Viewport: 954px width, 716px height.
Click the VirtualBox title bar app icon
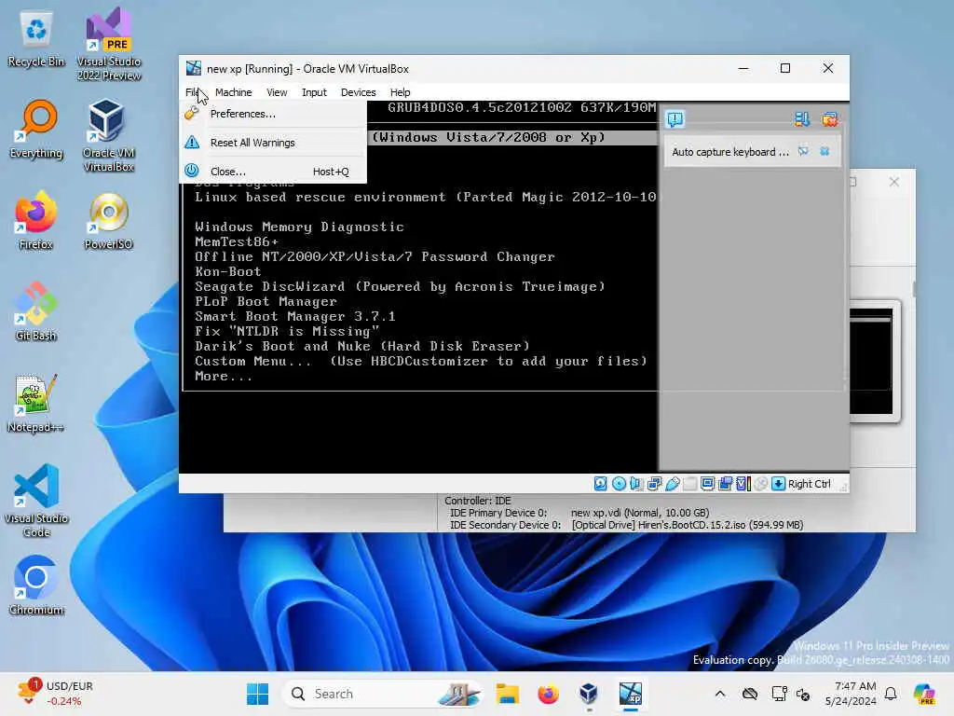[194, 68]
